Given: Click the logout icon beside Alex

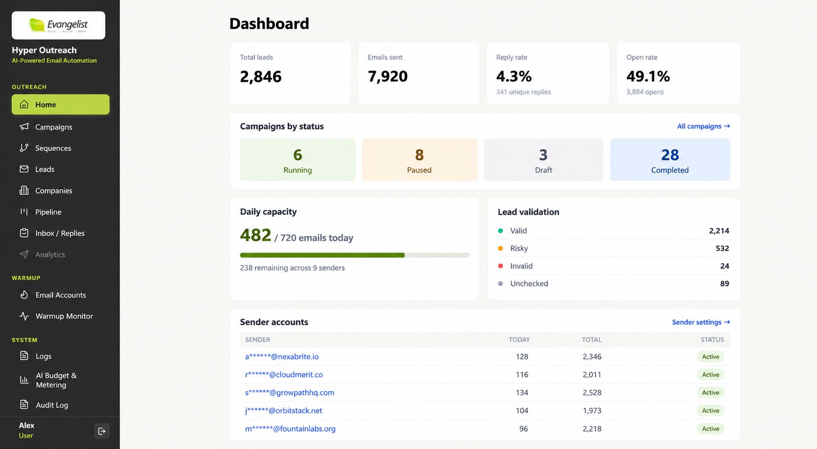Looking at the screenshot, I should (102, 431).
